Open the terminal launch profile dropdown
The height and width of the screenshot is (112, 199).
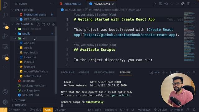tap(167, 72)
